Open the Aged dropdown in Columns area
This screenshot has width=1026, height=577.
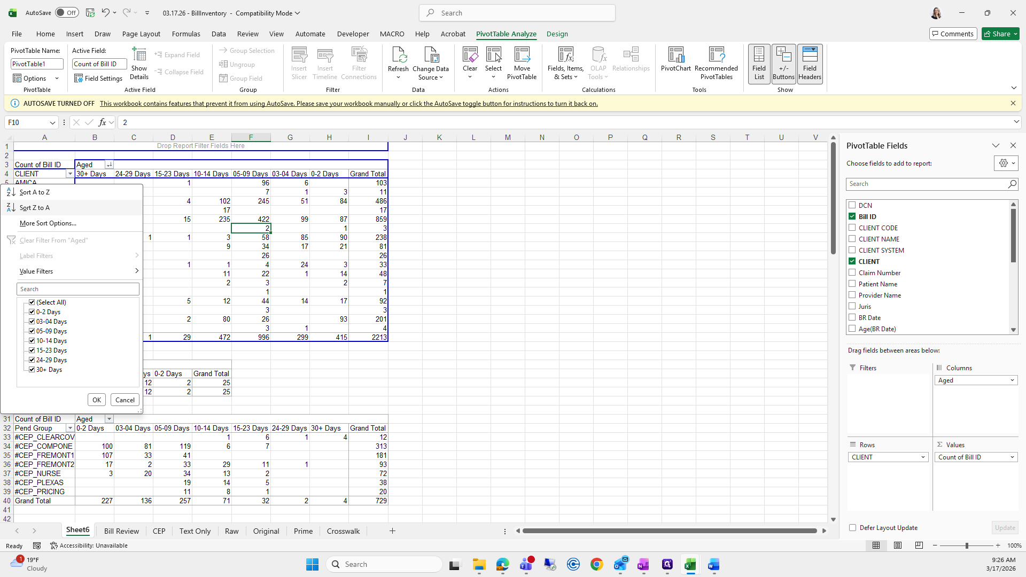tap(1012, 380)
